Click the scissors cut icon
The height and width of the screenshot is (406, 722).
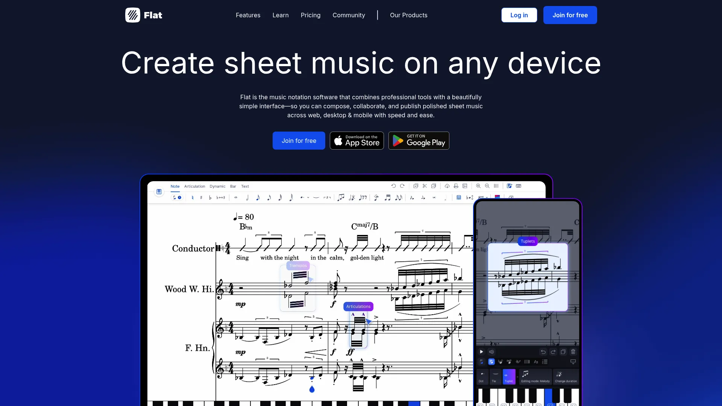click(425, 186)
